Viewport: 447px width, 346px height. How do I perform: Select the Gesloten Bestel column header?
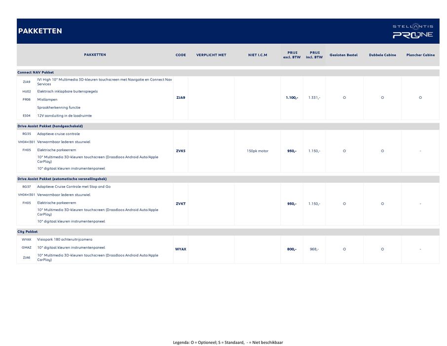[x=343, y=55]
